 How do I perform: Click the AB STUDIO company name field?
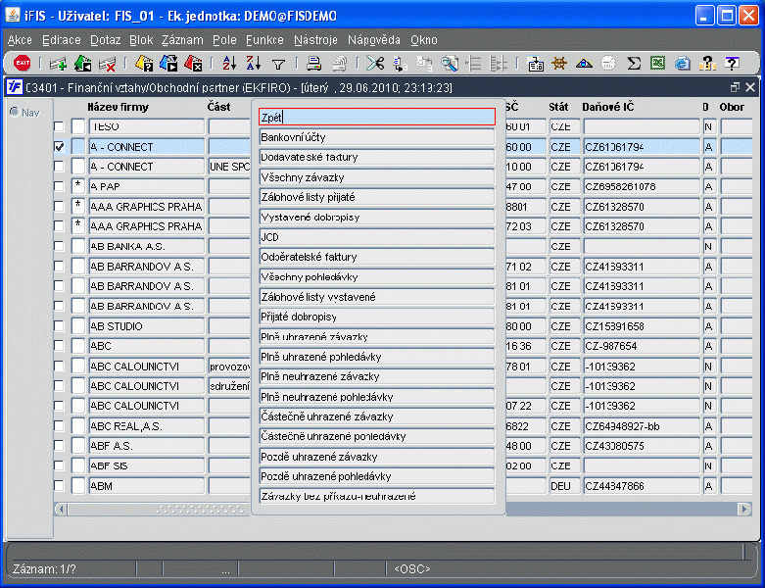coord(146,326)
